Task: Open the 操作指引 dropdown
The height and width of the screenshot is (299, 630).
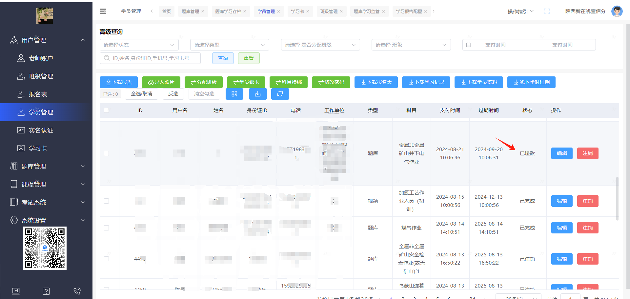Action: click(521, 11)
